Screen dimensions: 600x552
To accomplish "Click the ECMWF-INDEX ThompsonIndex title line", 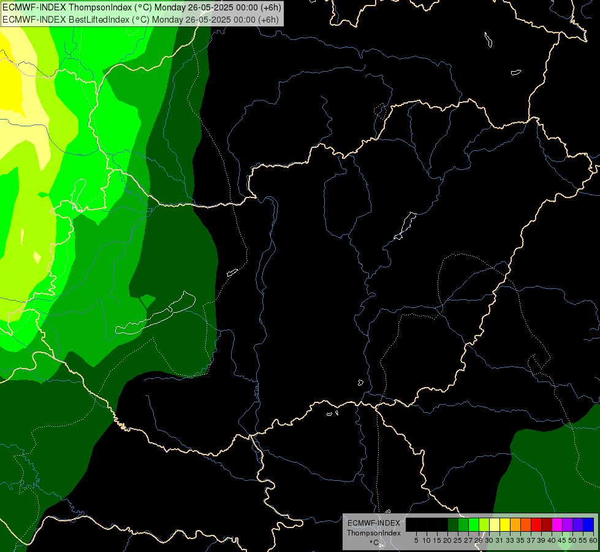I will point(142,7).
